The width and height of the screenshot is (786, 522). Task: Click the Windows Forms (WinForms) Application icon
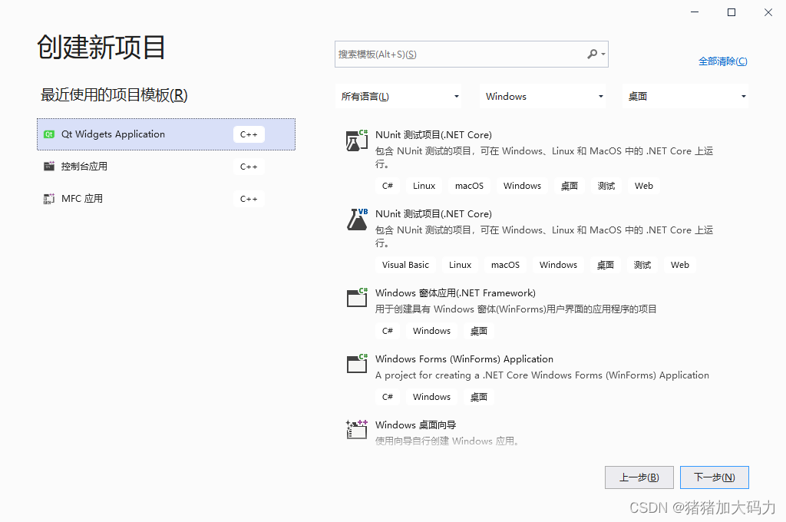357,364
